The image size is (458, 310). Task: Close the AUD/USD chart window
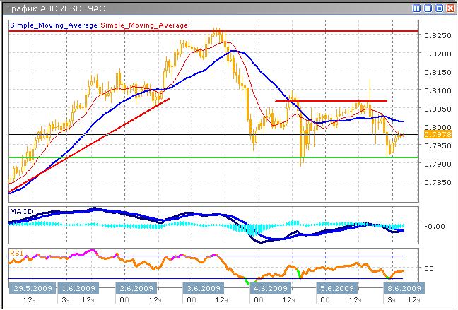tap(450, 8)
